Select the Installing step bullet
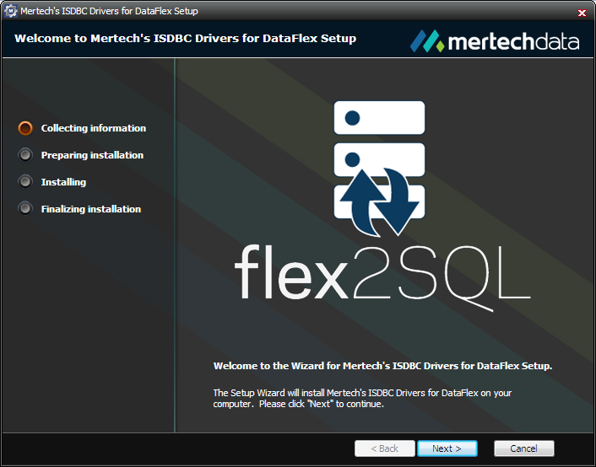The width and height of the screenshot is (596, 467). (x=25, y=182)
